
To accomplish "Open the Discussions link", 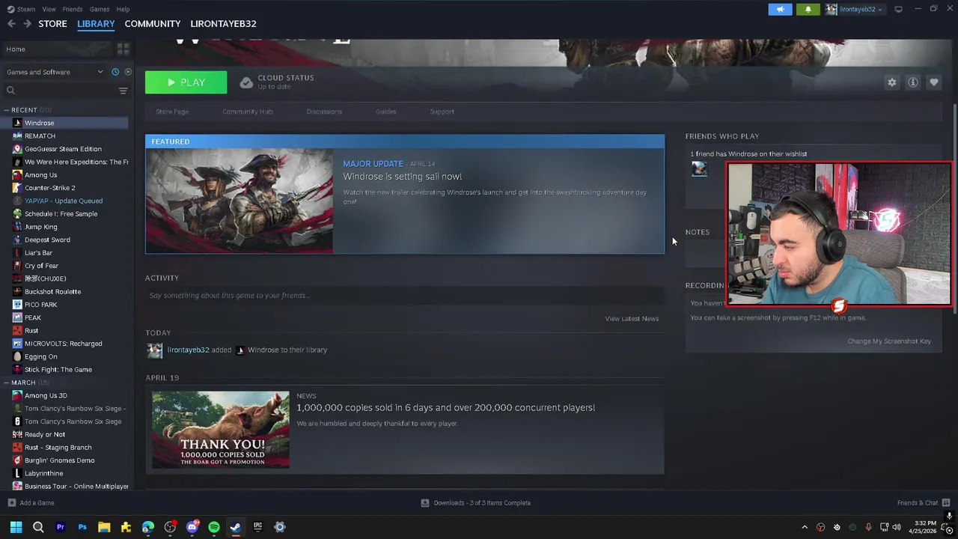I will [324, 112].
